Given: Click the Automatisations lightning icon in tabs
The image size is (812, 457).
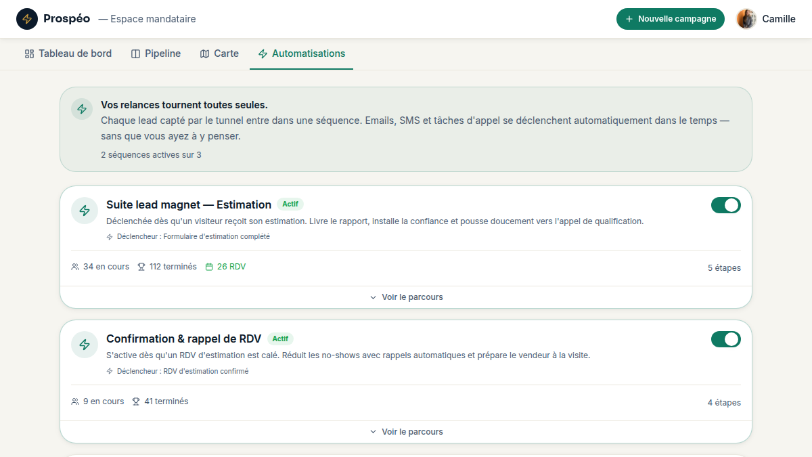Looking at the screenshot, I should (263, 53).
